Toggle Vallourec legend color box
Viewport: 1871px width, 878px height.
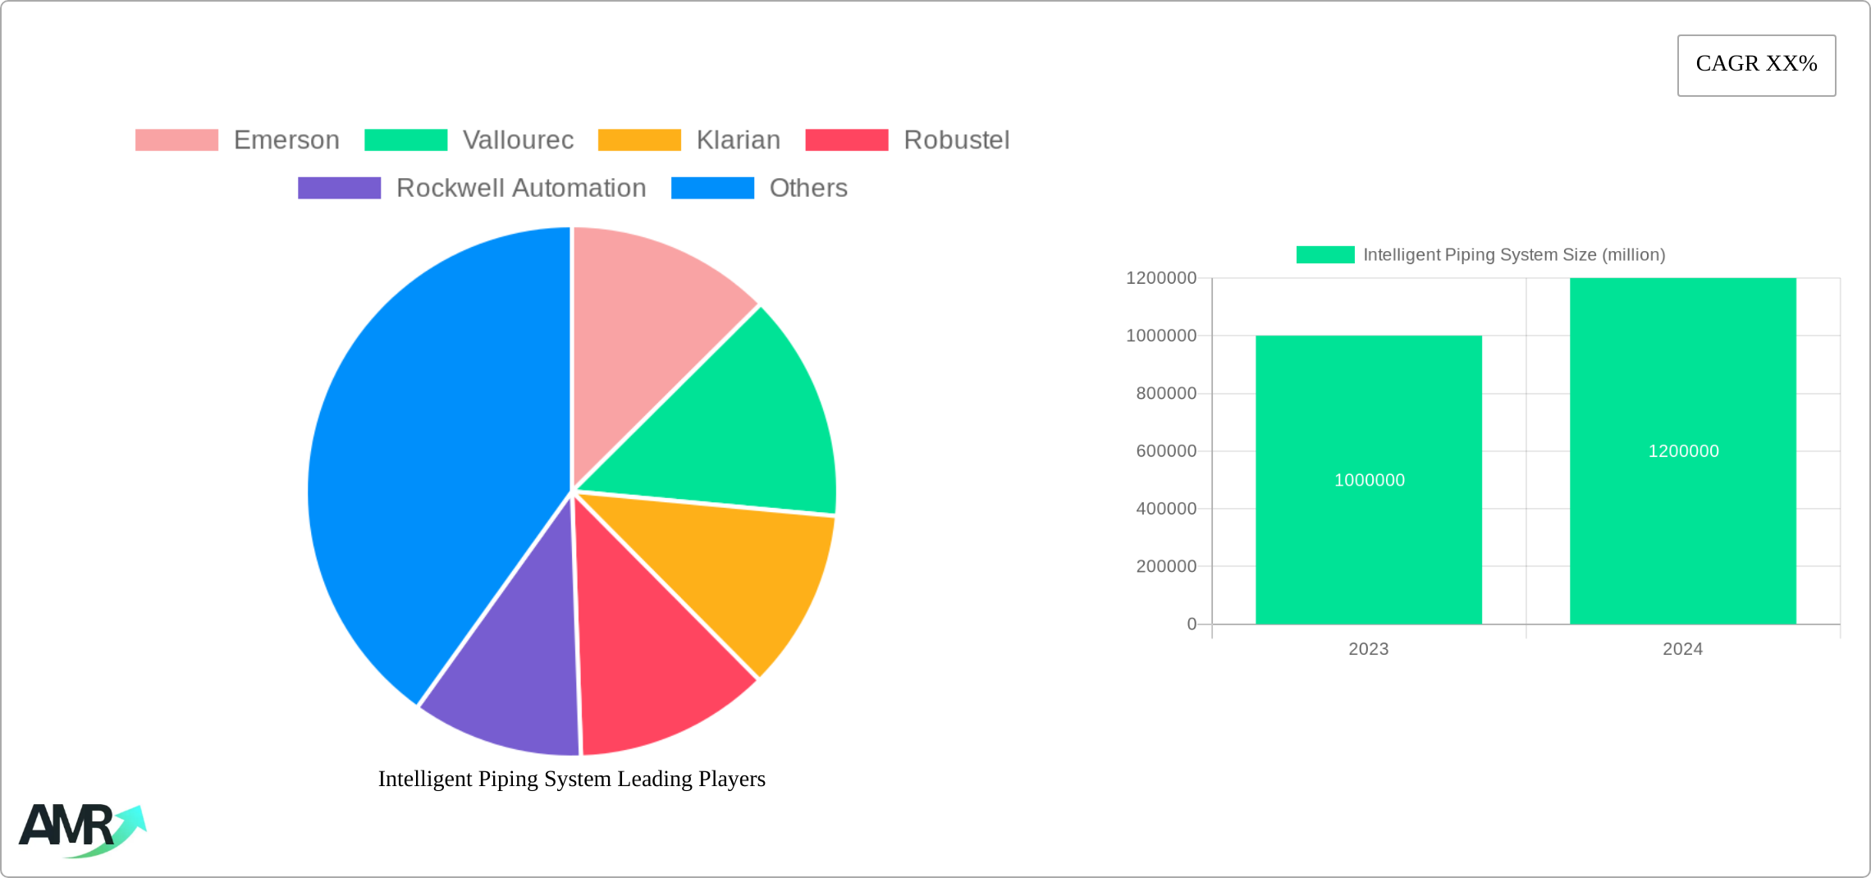coord(405,140)
